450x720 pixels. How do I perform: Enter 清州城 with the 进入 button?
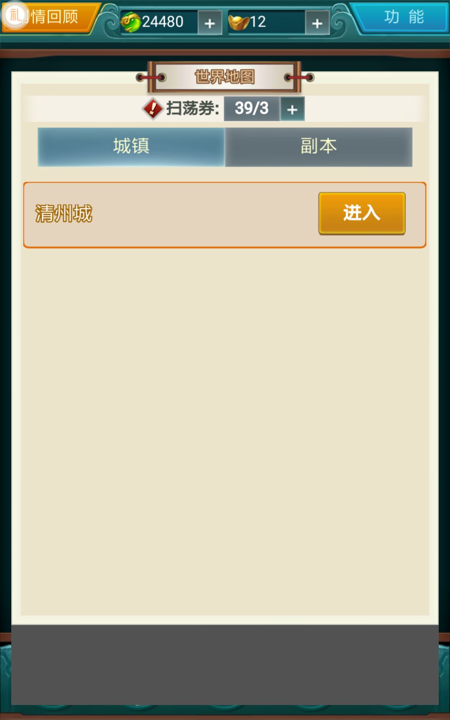[362, 213]
